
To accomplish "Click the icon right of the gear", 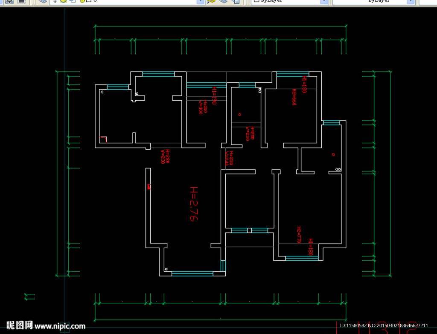I will [x=21, y=1].
